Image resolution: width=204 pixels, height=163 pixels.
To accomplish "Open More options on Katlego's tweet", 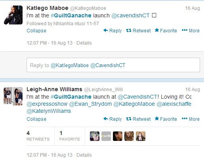I will pyautogui.click(x=191, y=31).
